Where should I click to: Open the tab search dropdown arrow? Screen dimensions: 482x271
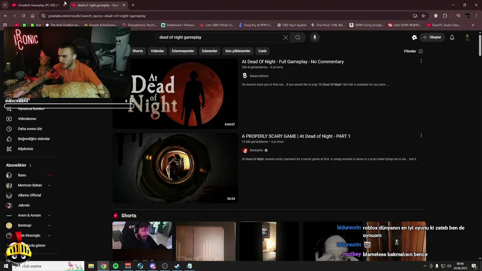pos(5,5)
